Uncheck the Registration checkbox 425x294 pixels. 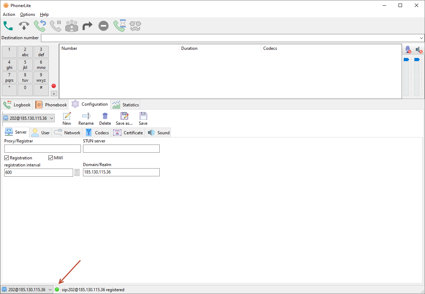[x=7, y=158]
